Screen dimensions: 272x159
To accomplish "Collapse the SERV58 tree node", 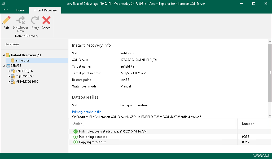I will 4,66.
